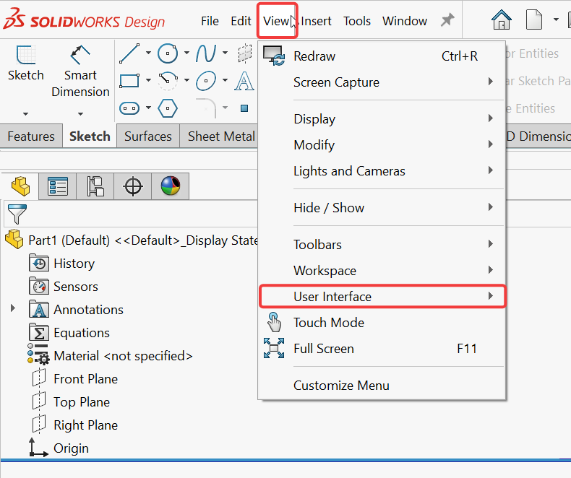Pin the menu bar with pushpin

click(447, 20)
